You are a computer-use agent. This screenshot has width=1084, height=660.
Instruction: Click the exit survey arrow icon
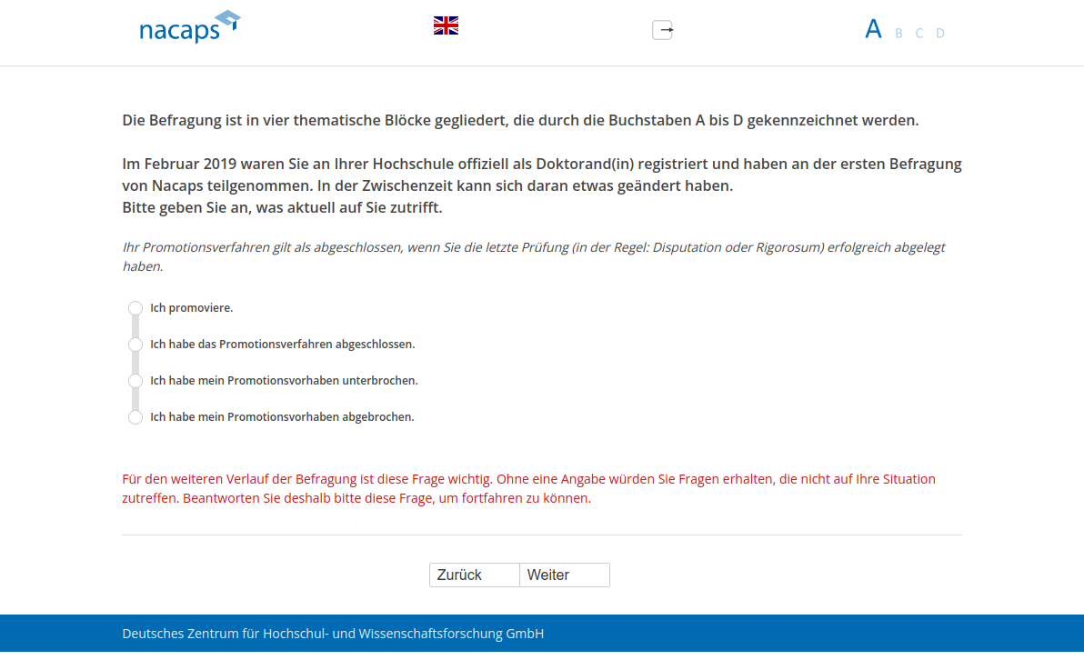tap(663, 30)
